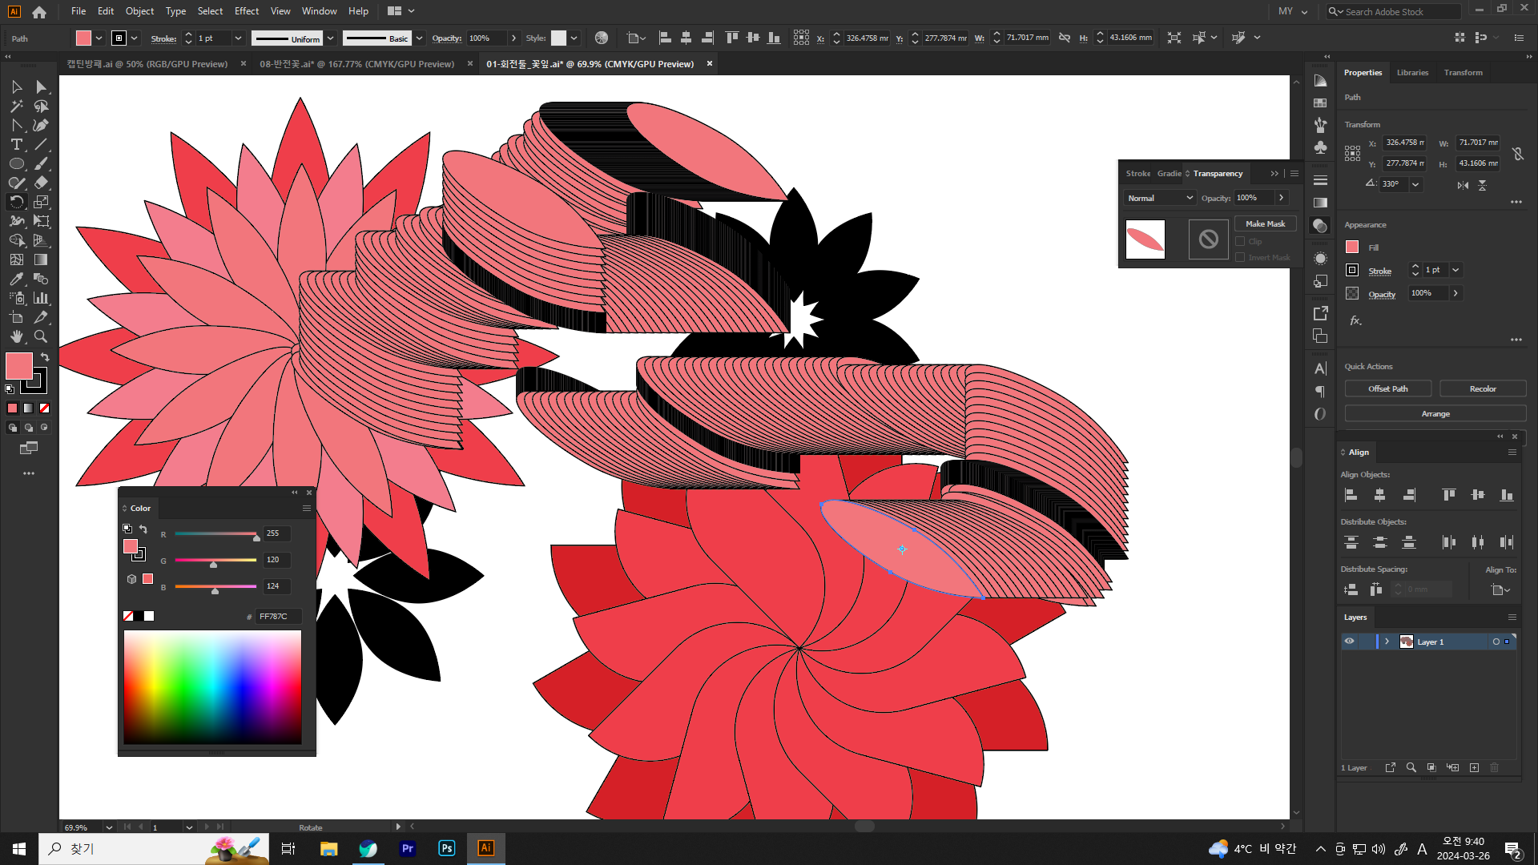Screen dimensions: 1538x865
Task: Toggle the Invert Mask checkbox
Action: tap(1240, 257)
